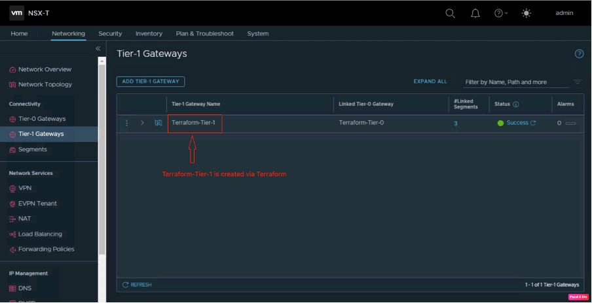592x303 pixels.
Task: Click the Terraform-Tier-1 gateway icon in the row
Action: click(x=158, y=123)
